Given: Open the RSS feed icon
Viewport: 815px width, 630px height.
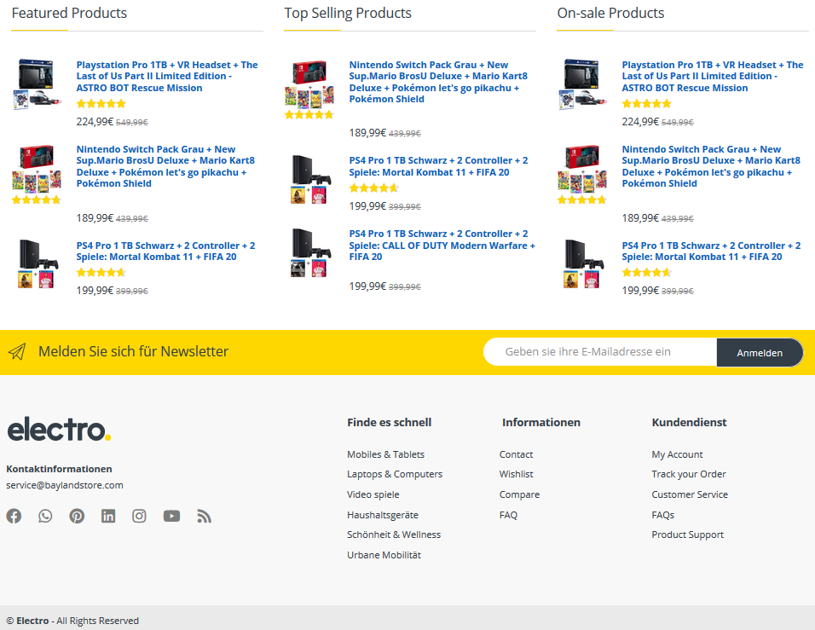Looking at the screenshot, I should [x=204, y=516].
